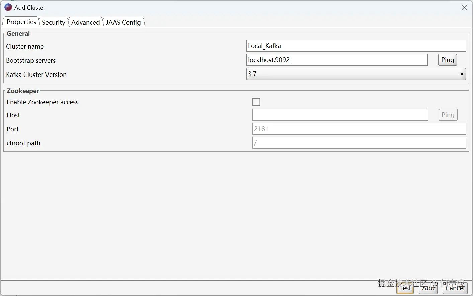
Task: Switch to the Properties tab
Action: pyautogui.click(x=21, y=22)
